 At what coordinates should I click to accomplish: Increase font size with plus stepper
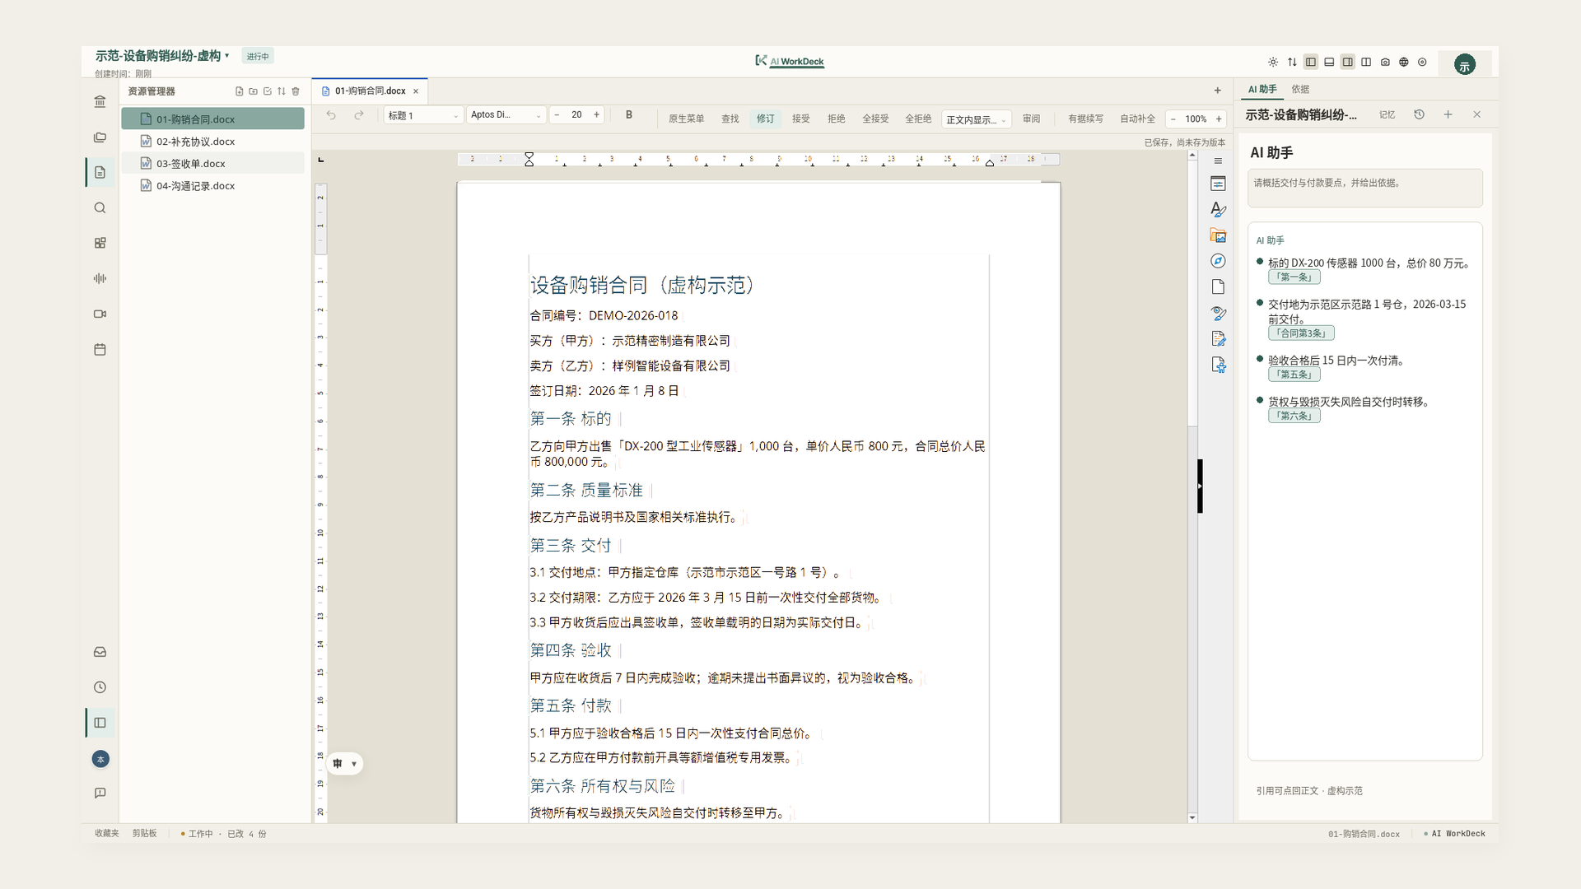(597, 115)
